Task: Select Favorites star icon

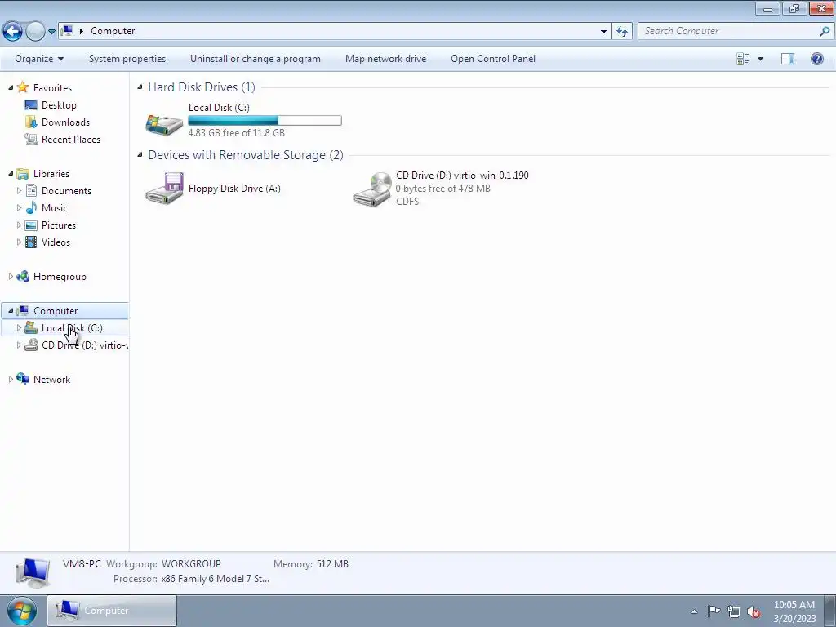Action: 22,87
